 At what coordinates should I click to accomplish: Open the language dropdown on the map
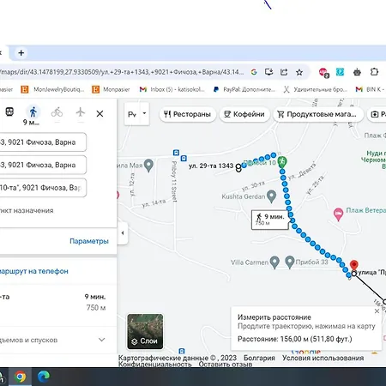[x=136, y=114]
